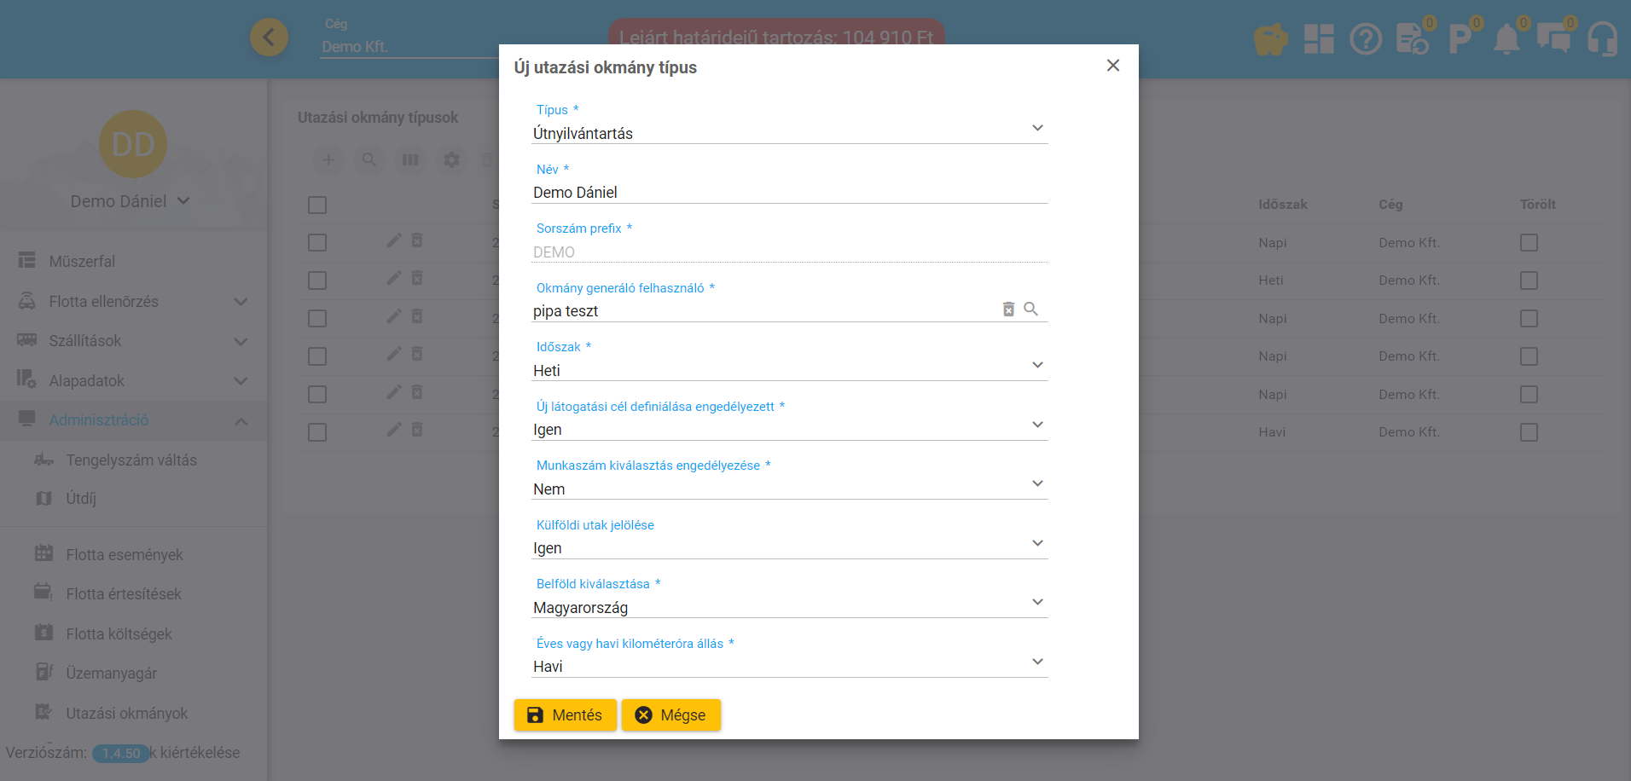The width and height of the screenshot is (1631, 781).
Task: Open the Belföld kiválasztása dropdown
Action: point(789,608)
